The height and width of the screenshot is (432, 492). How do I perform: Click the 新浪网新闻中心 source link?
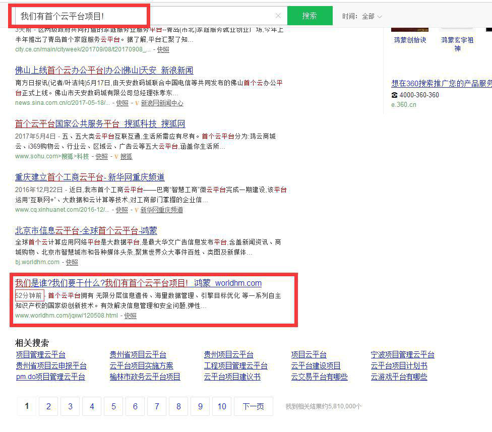pos(162,103)
